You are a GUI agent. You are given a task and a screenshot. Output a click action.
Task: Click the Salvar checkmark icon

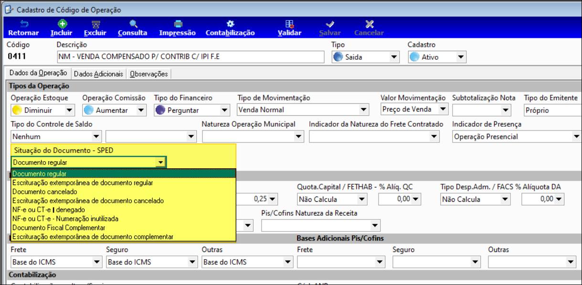(330, 24)
